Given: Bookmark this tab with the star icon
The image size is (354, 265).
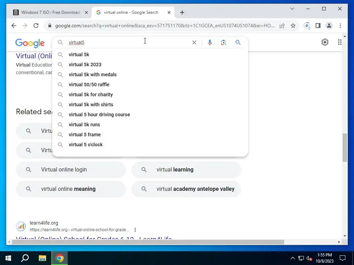Looking at the screenshot, I should [293, 26].
